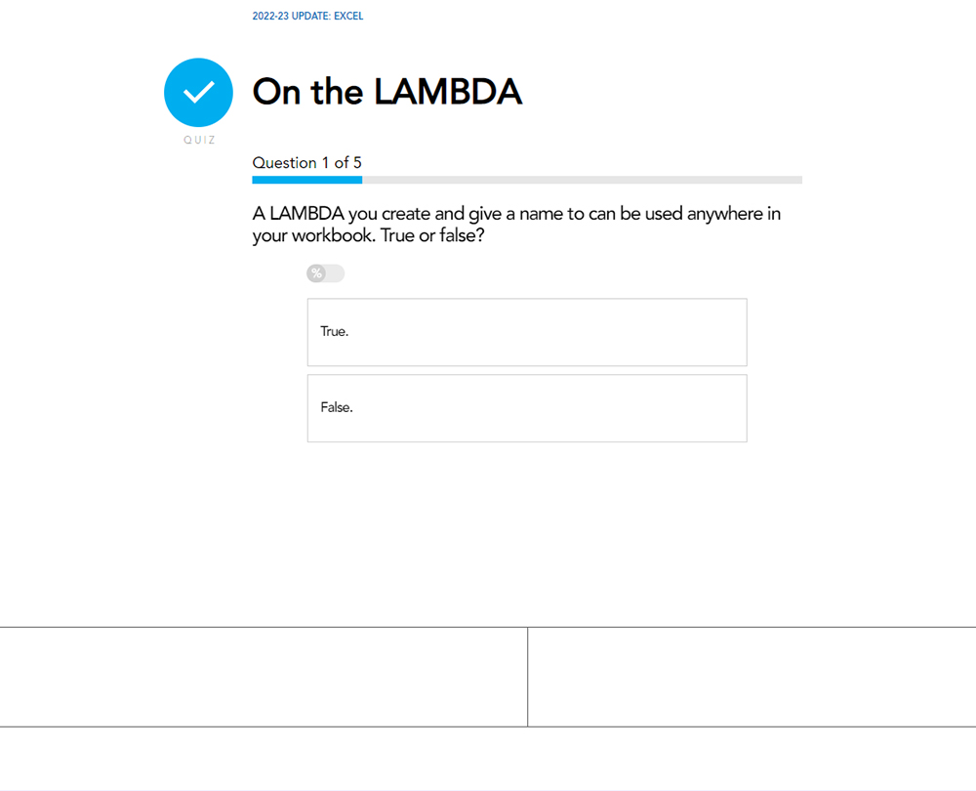This screenshot has width=976, height=791.
Task: Select the "True." answer option
Action: (x=527, y=332)
